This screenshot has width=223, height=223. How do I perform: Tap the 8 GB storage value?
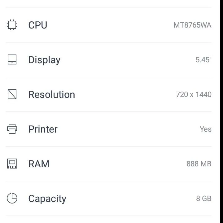point(204,199)
